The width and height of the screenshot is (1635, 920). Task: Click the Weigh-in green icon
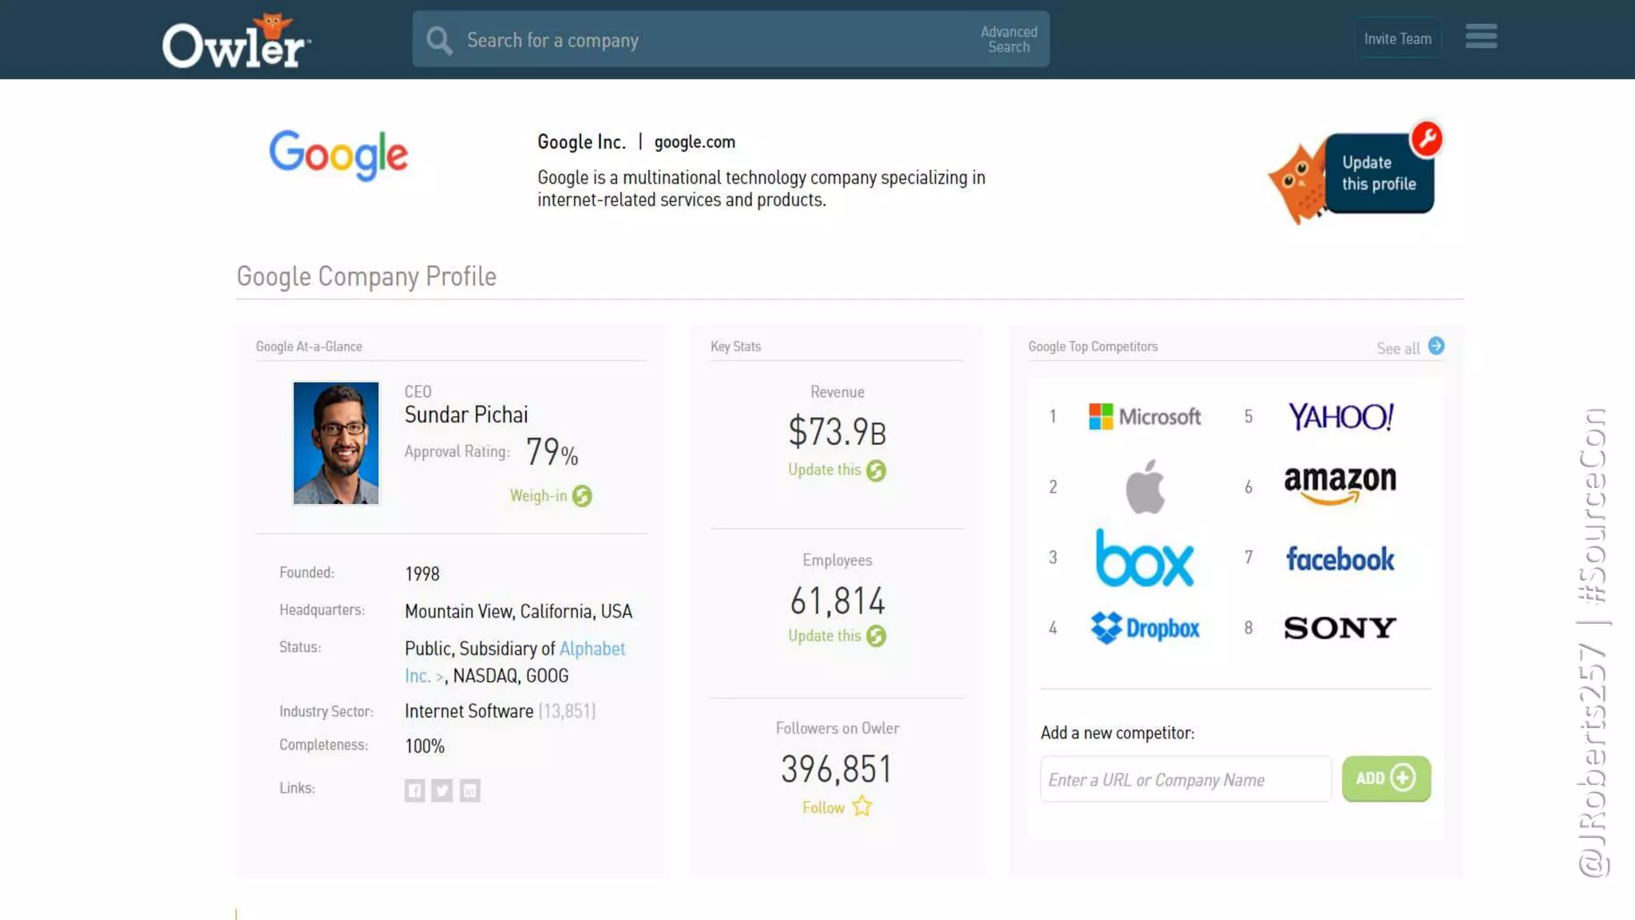pyautogui.click(x=582, y=496)
